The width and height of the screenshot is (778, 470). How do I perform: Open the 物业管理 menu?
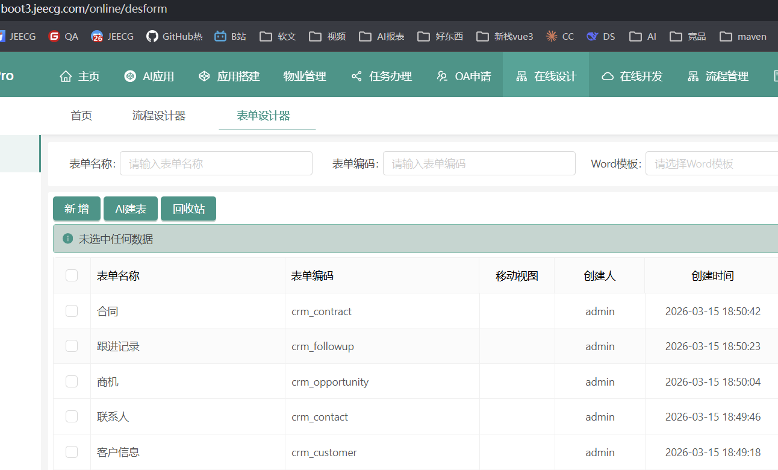(305, 77)
